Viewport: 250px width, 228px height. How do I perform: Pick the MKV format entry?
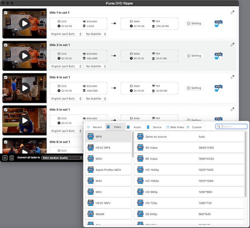click(x=99, y=192)
